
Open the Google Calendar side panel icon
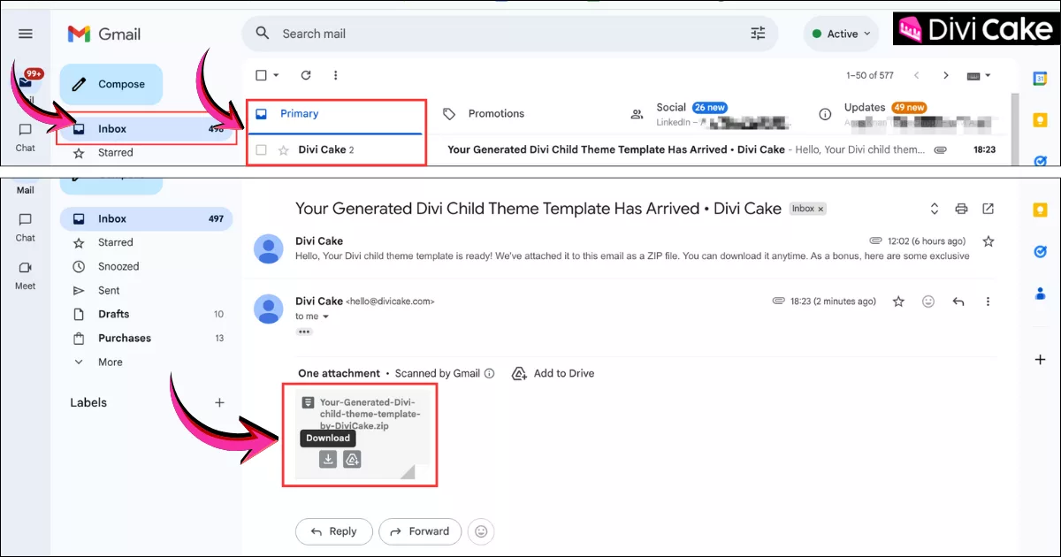pyautogui.click(x=1041, y=78)
